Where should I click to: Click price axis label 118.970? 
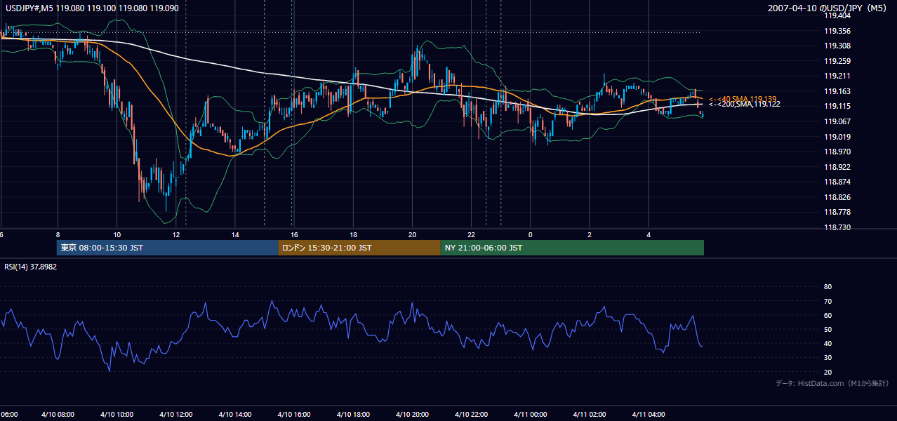(837, 152)
